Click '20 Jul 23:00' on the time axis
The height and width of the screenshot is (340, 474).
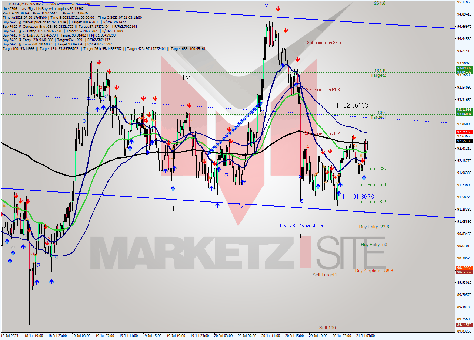342,336
